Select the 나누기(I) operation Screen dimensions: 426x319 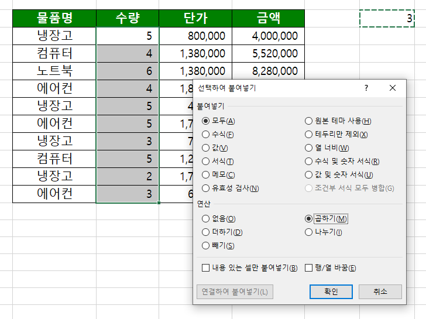point(308,232)
